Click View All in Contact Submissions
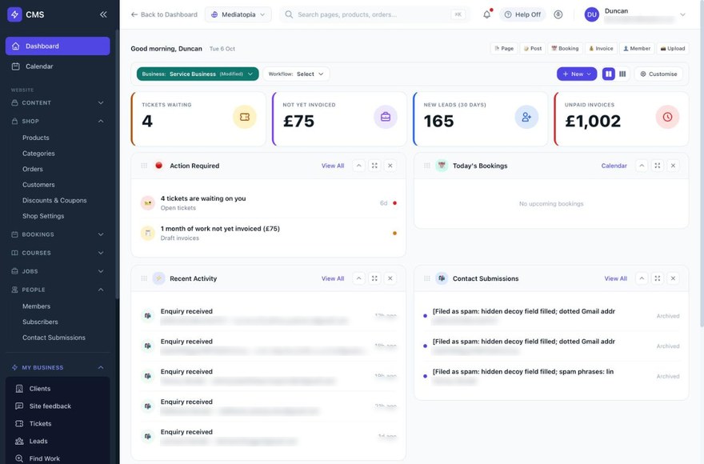Image resolution: width=704 pixels, height=464 pixels. click(615, 278)
